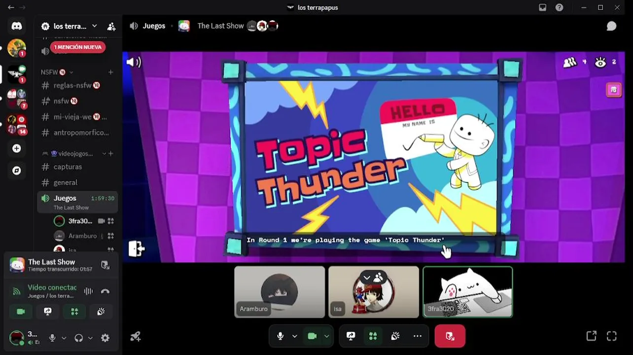Disconnect from voice using the phone icon
The image size is (633, 355).
pos(105,291)
